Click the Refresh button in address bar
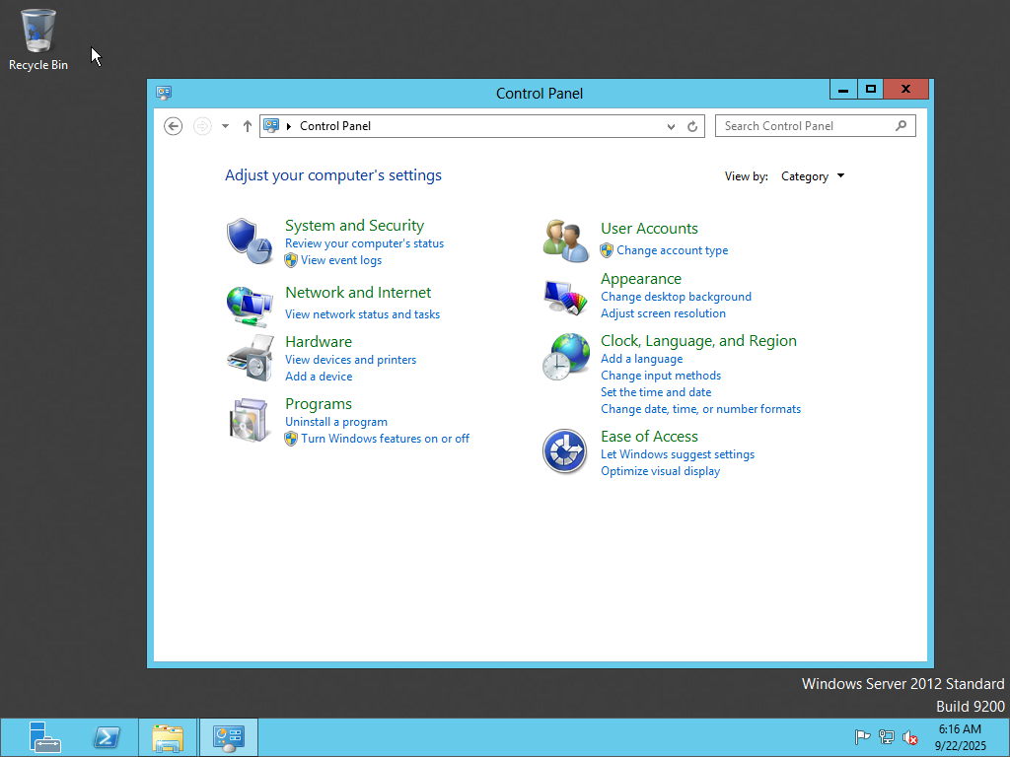The image size is (1010, 757). coord(692,126)
